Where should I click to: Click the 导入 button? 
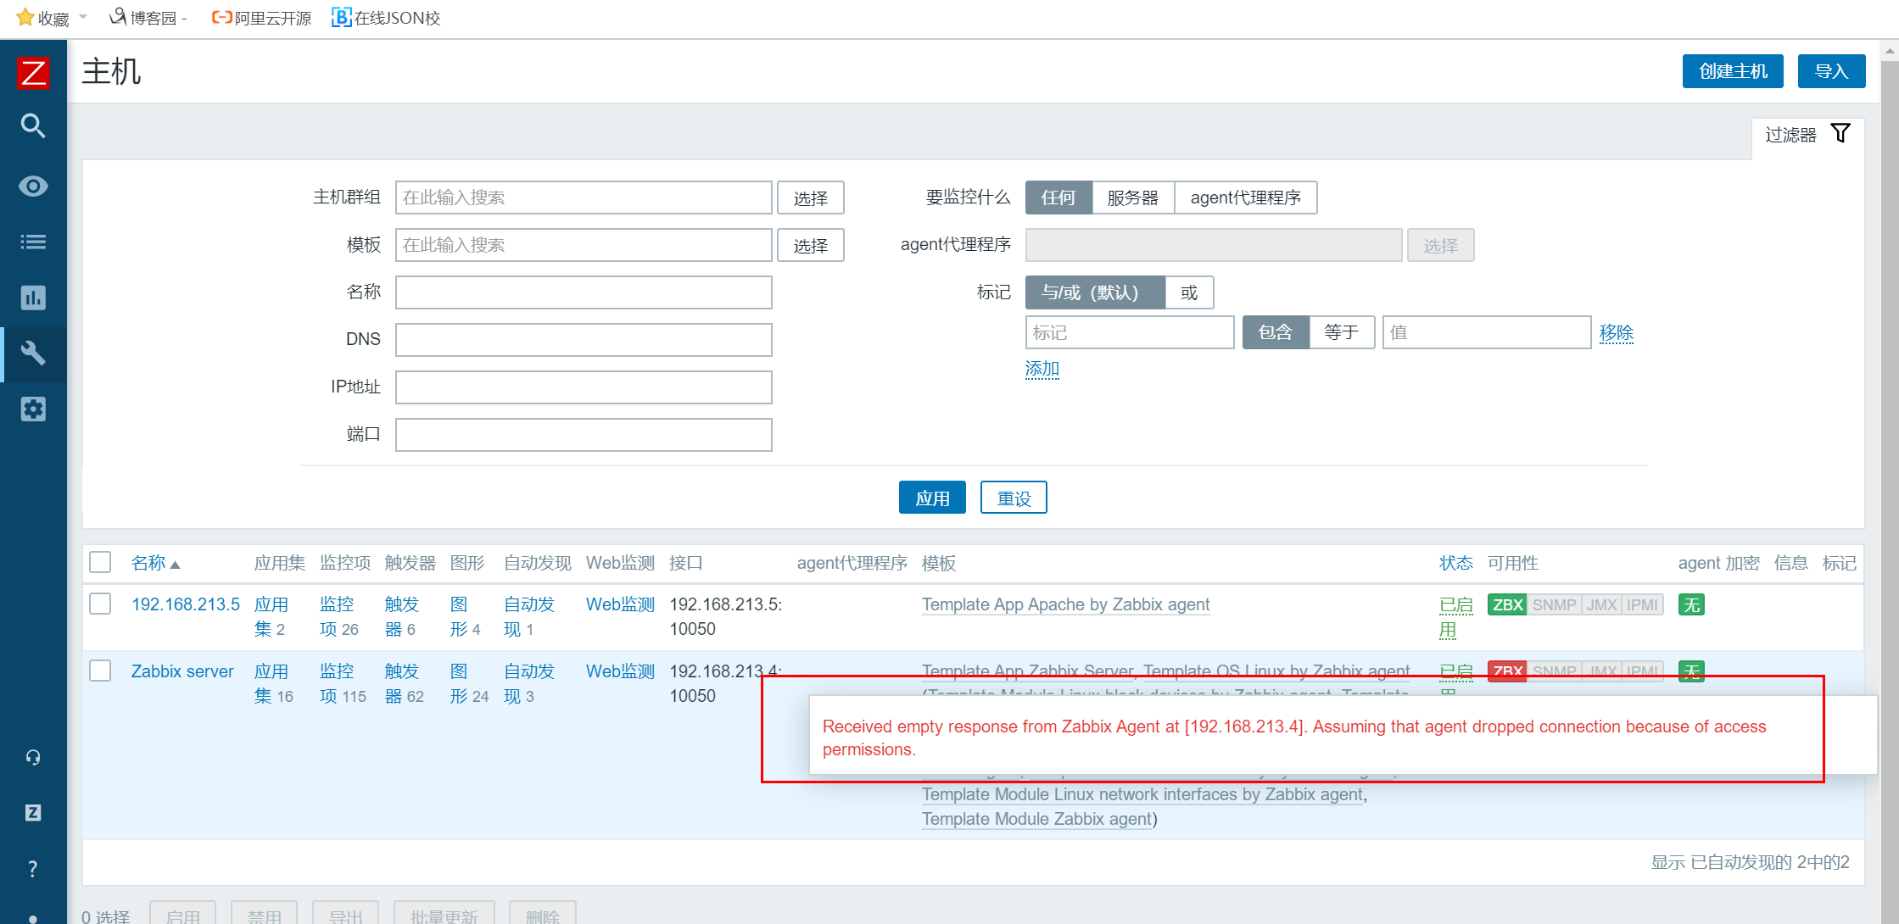pos(1831,71)
